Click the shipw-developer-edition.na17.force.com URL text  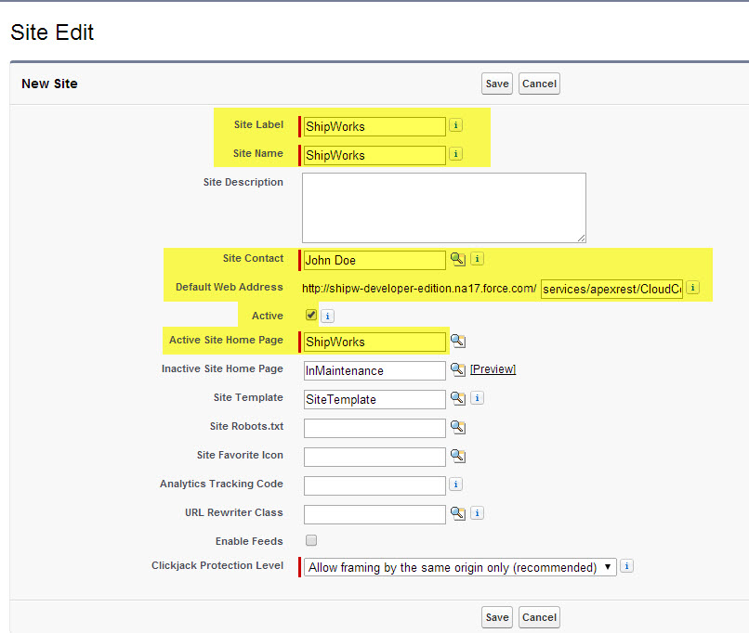419,289
